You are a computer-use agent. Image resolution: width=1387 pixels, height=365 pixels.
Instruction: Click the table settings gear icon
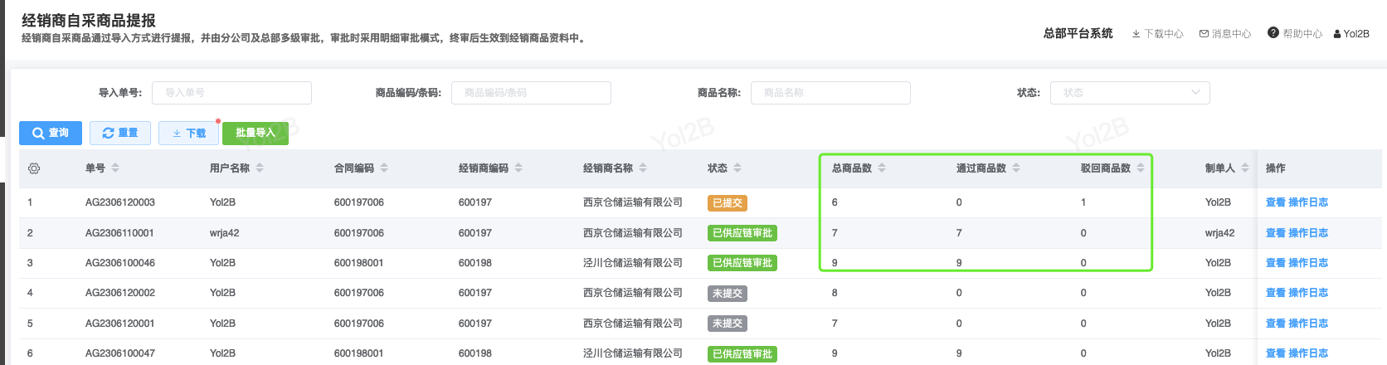34,168
